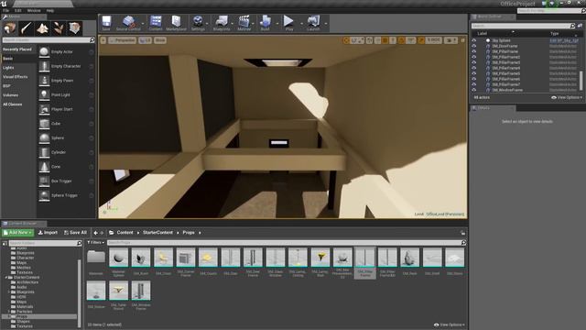The image size is (586, 330).
Task: Toggle visibility eye of SM_PillarFrame3
Action: [x=474, y=62]
